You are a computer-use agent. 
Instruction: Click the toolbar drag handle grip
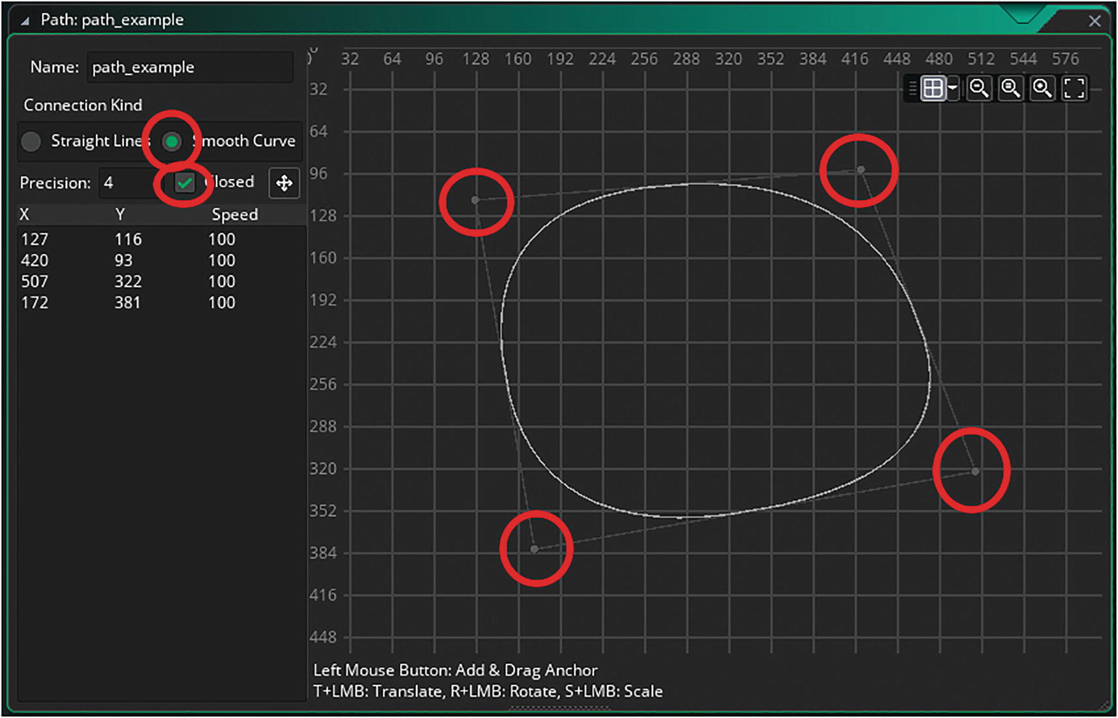tap(912, 88)
